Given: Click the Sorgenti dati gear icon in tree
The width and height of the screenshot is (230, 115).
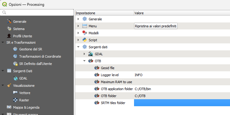Looking at the screenshot, I should (85, 47).
